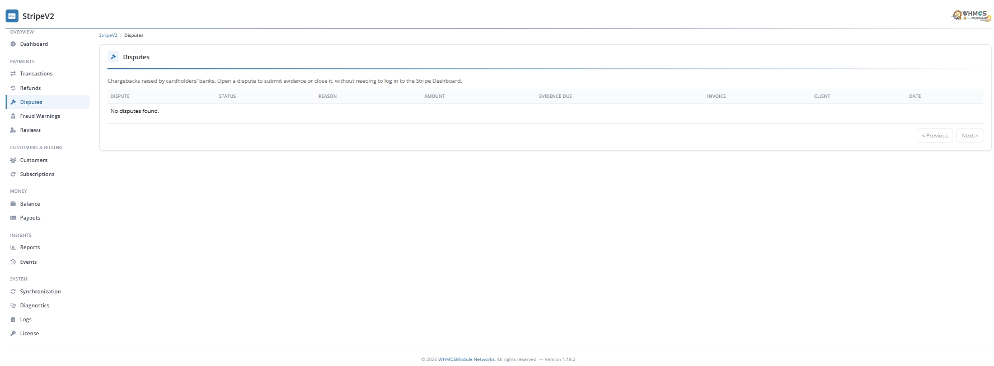994x366 pixels.
Task: Open WHMCSModule Networks footer link
Action: 466,359
